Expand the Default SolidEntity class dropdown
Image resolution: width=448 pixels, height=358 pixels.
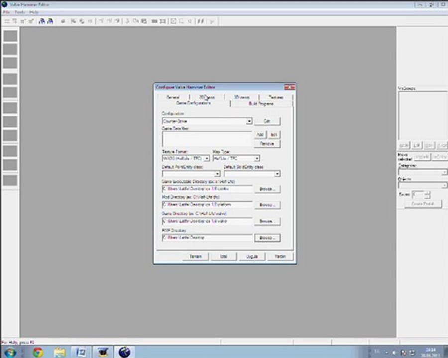coord(252,174)
